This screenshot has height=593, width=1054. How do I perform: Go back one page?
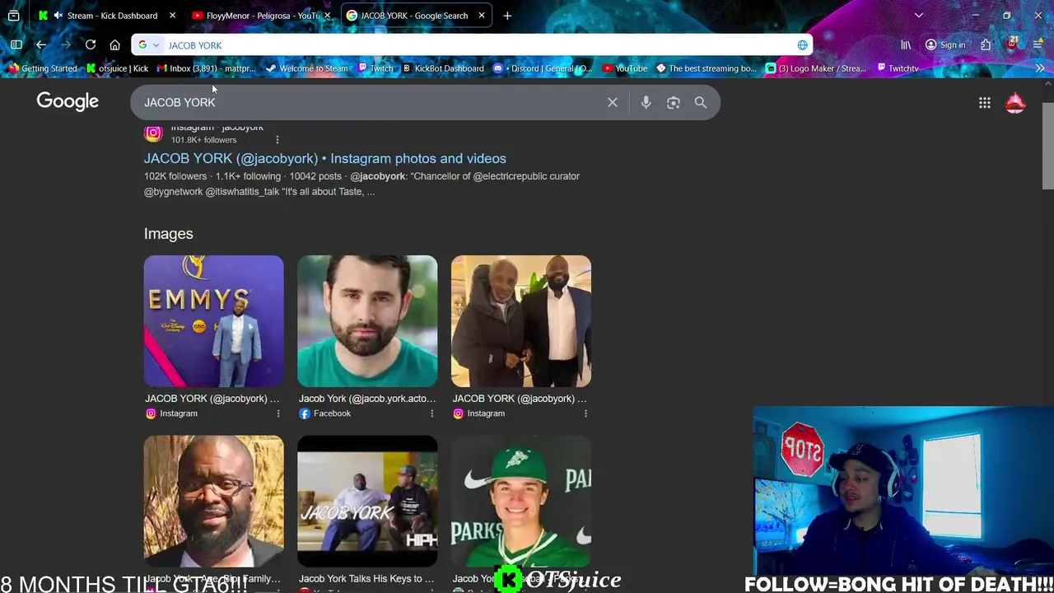coord(41,45)
